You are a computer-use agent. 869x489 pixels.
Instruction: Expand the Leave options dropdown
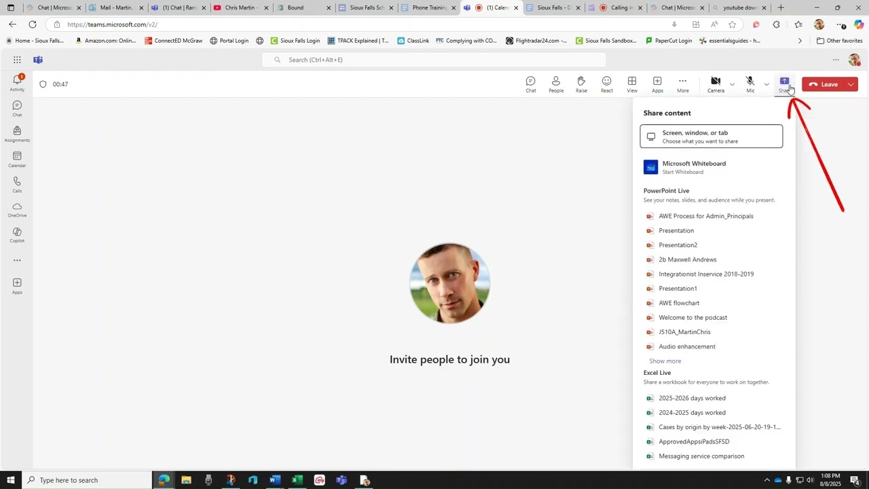pyautogui.click(x=851, y=84)
